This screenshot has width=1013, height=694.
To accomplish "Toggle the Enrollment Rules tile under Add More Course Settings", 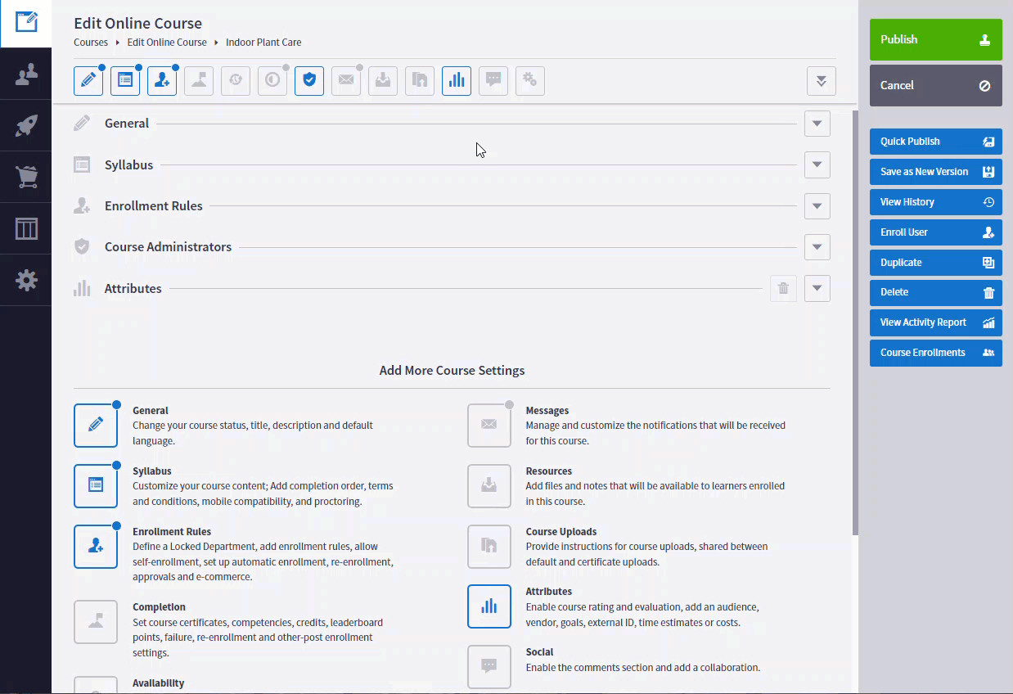I will click(x=96, y=547).
